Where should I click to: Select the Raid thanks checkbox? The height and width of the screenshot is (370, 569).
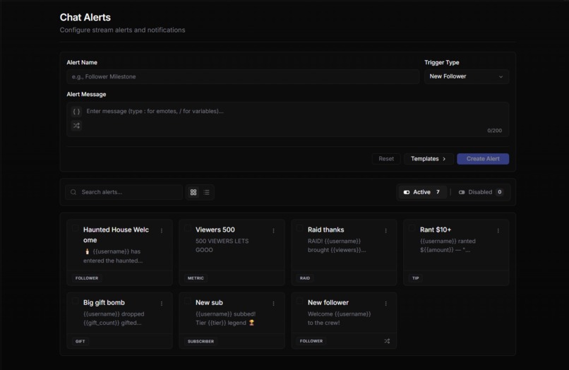pyautogui.click(x=300, y=228)
